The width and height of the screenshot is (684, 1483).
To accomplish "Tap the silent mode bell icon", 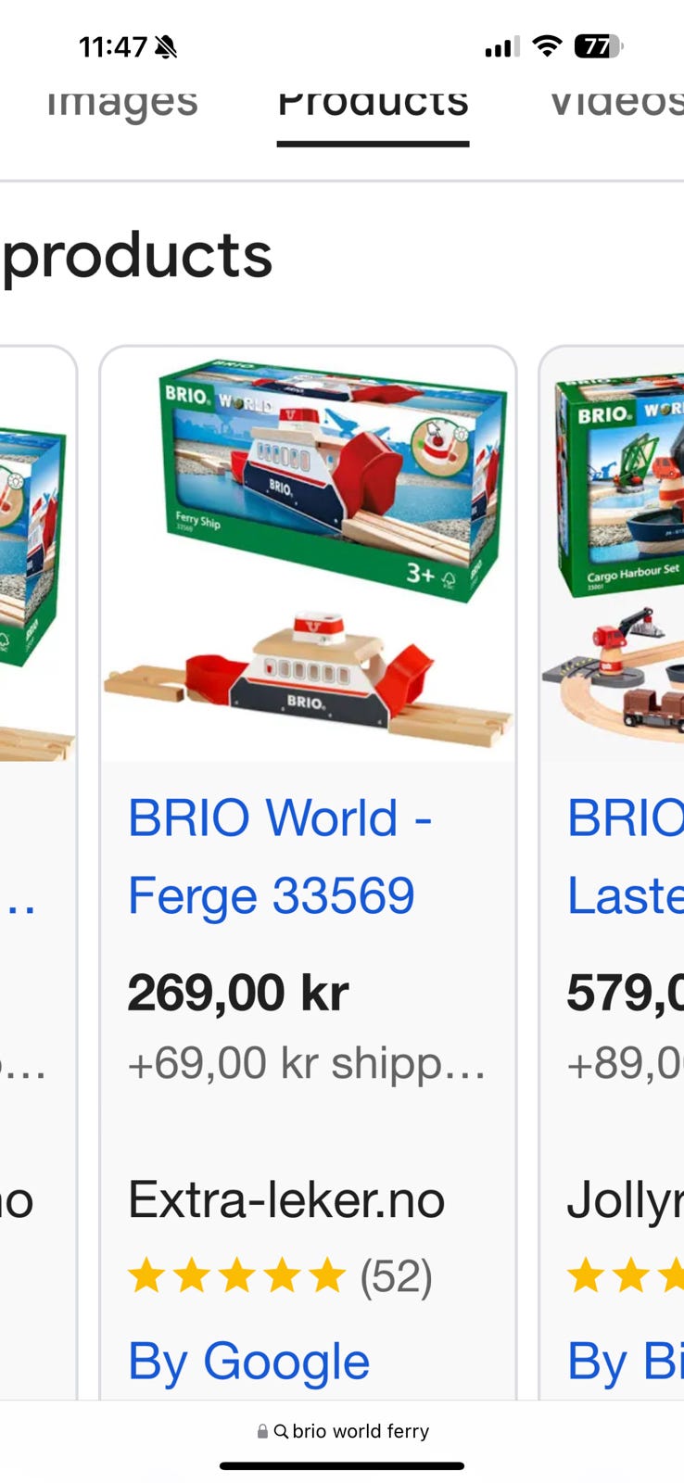I will coord(166,46).
